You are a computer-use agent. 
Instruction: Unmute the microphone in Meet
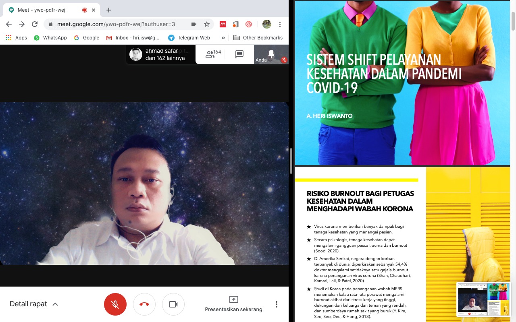[115, 304]
